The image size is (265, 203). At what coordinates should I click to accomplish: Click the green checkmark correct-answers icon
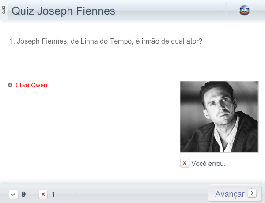point(14,194)
